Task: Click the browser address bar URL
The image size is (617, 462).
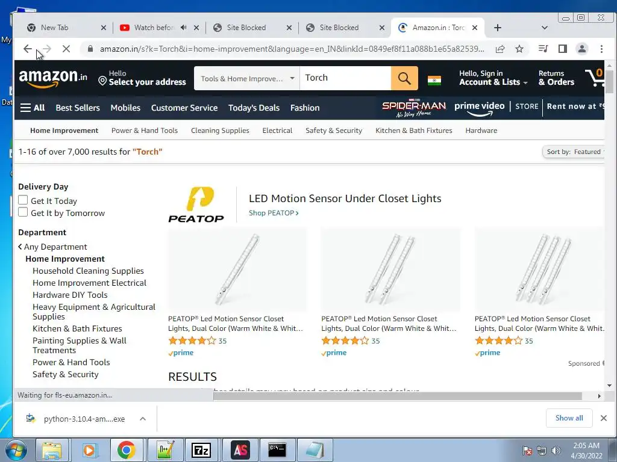Action: tap(292, 49)
